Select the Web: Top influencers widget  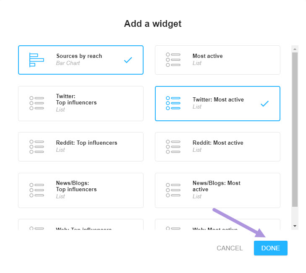click(81, 225)
